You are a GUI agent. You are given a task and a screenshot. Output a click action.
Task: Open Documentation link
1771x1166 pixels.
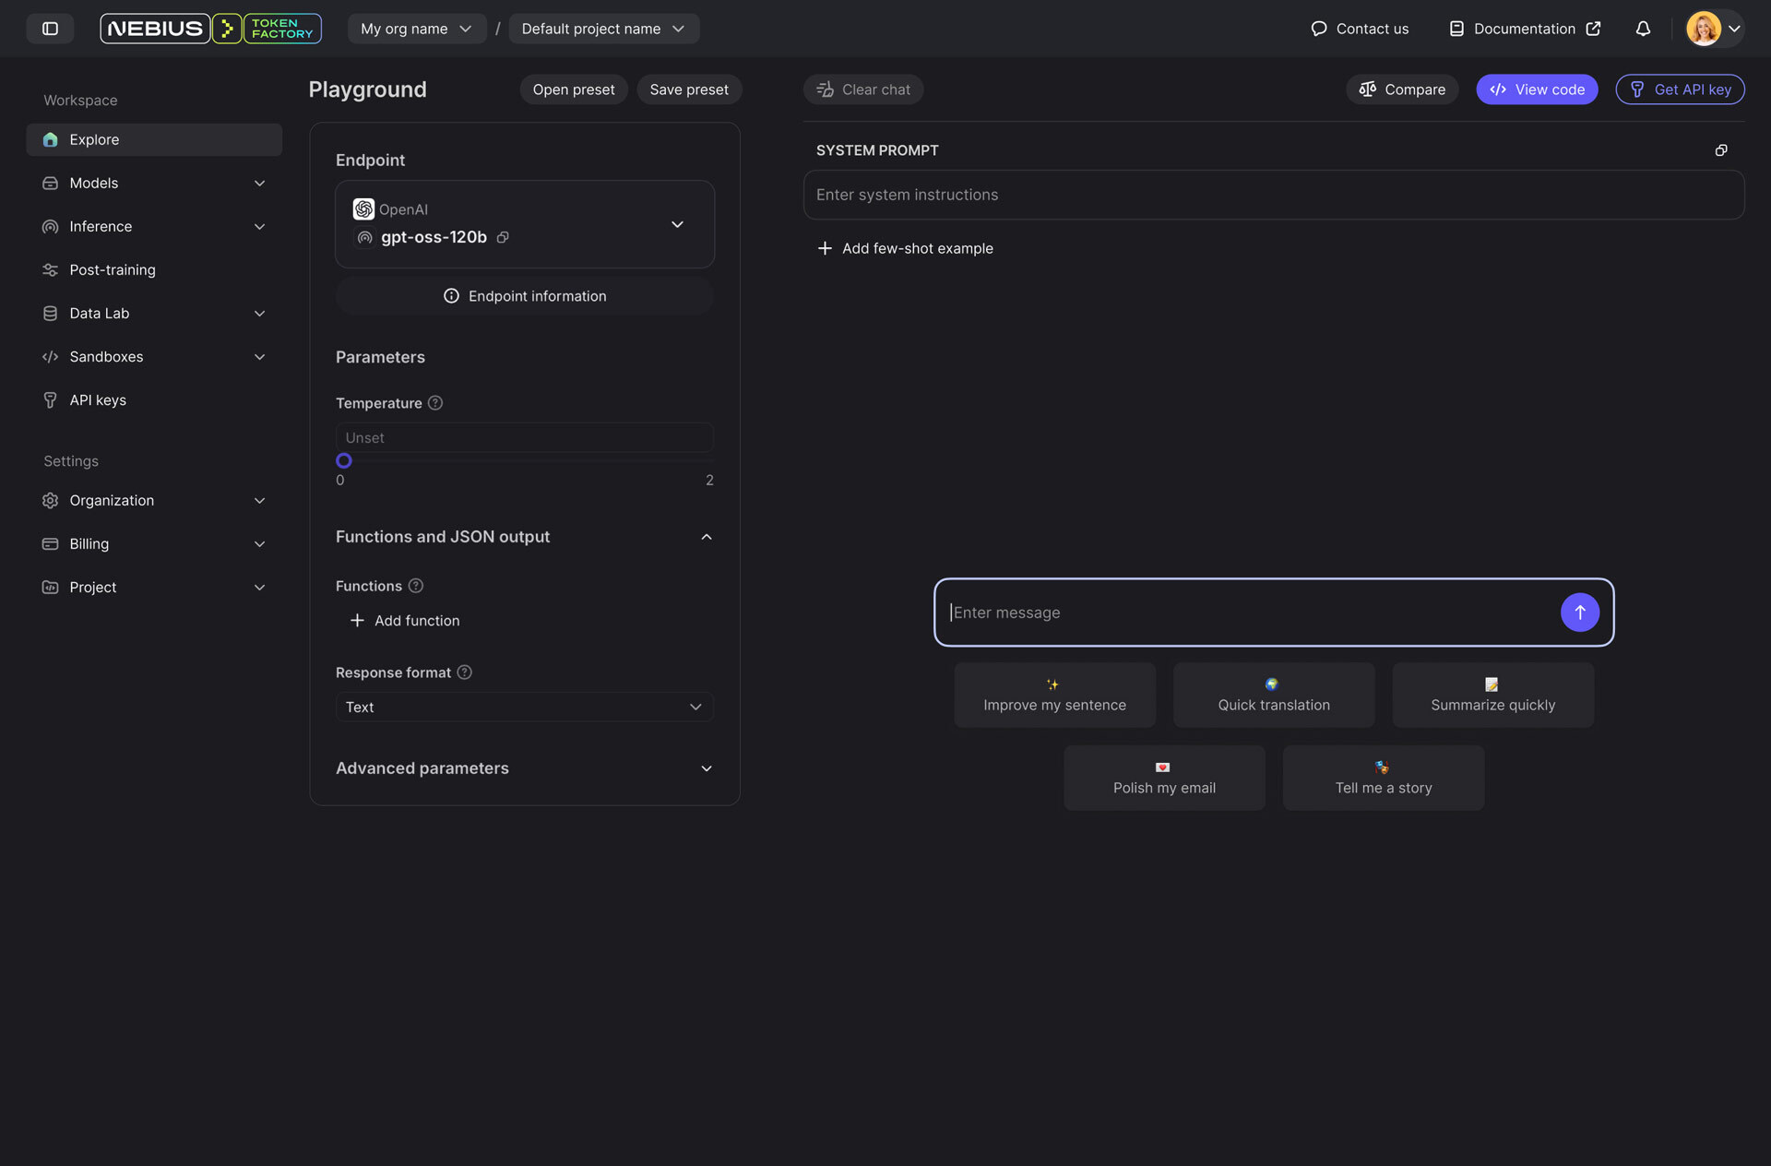tap(1525, 29)
